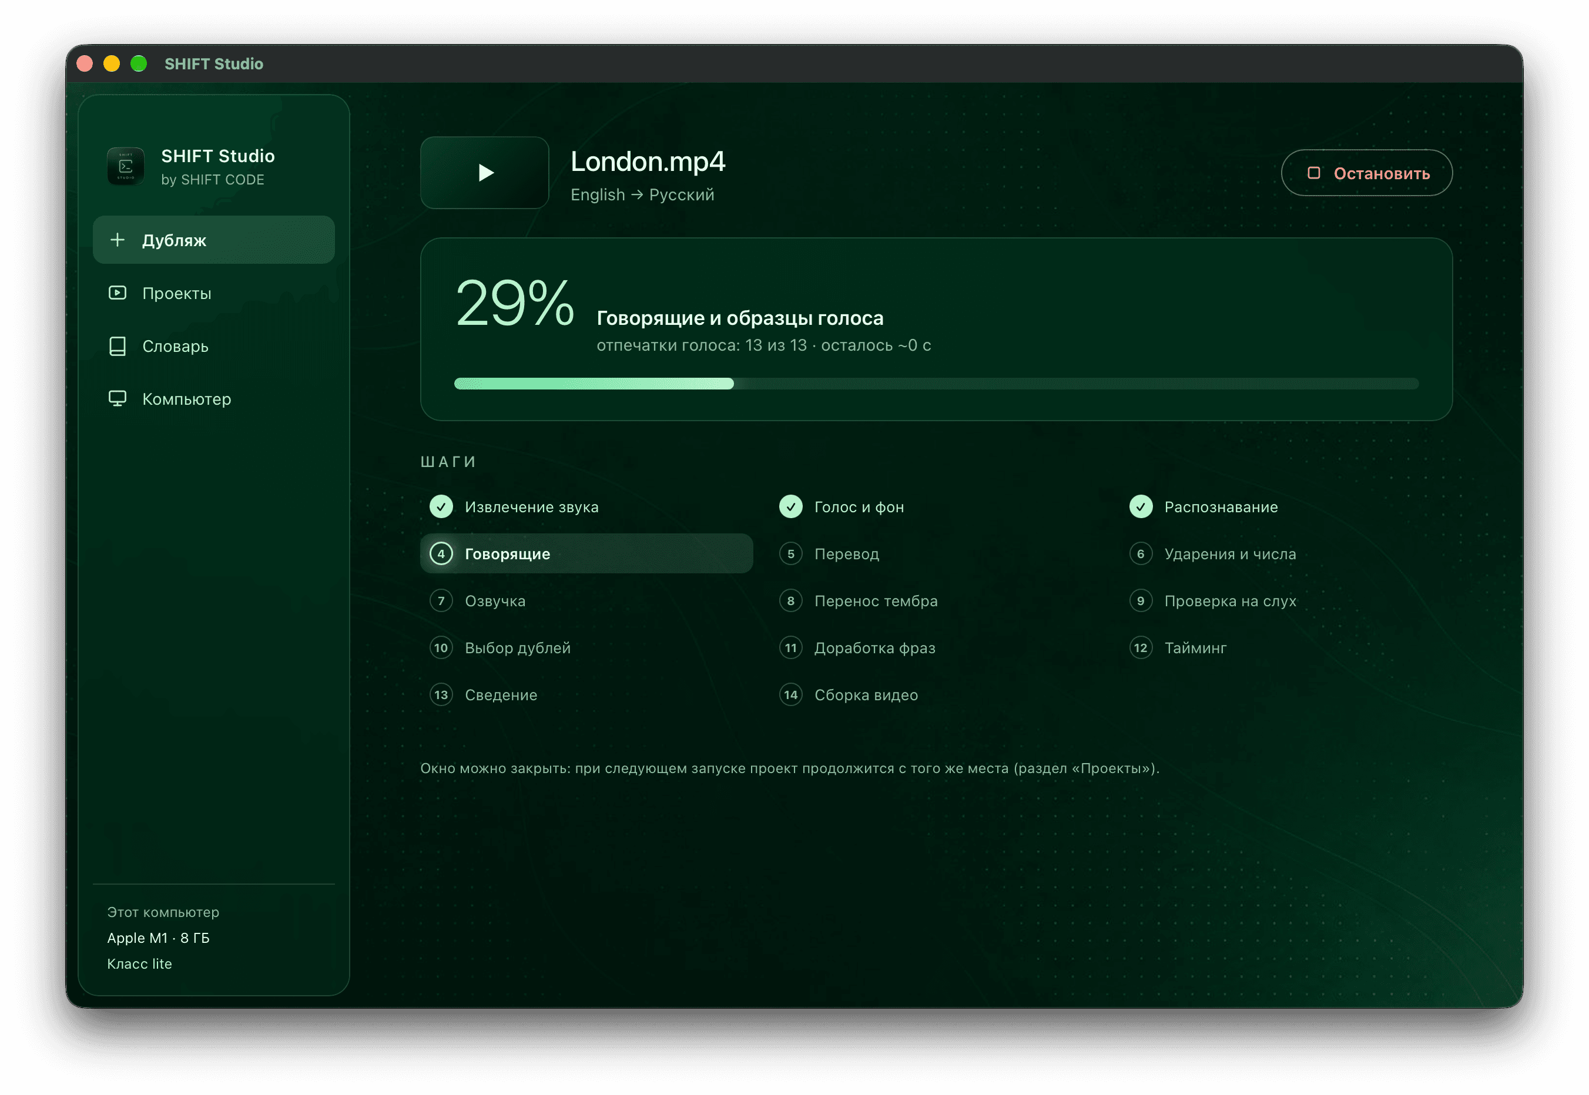Click the Apple M1 · 8 ГБ info text
Screen dimensions: 1589x1095
coord(158,938)
